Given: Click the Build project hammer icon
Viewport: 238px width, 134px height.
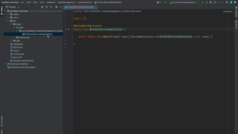Looking at the screenshot, I should 165,2.
